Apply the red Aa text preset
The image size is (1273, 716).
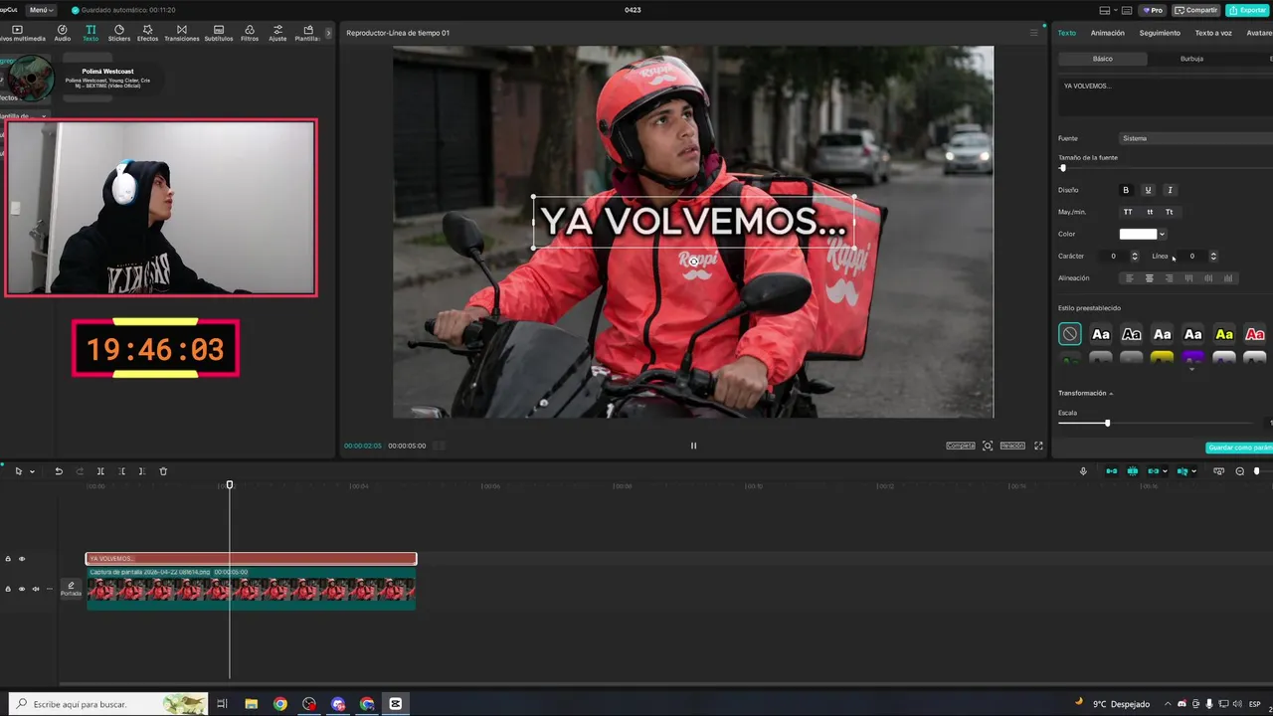(1255, 334)
